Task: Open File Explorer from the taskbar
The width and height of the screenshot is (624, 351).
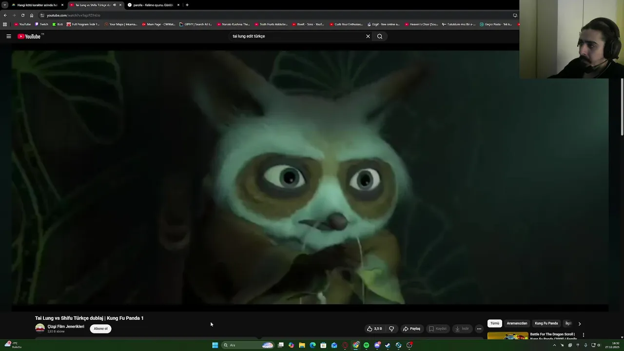Action: coord(302,345)
